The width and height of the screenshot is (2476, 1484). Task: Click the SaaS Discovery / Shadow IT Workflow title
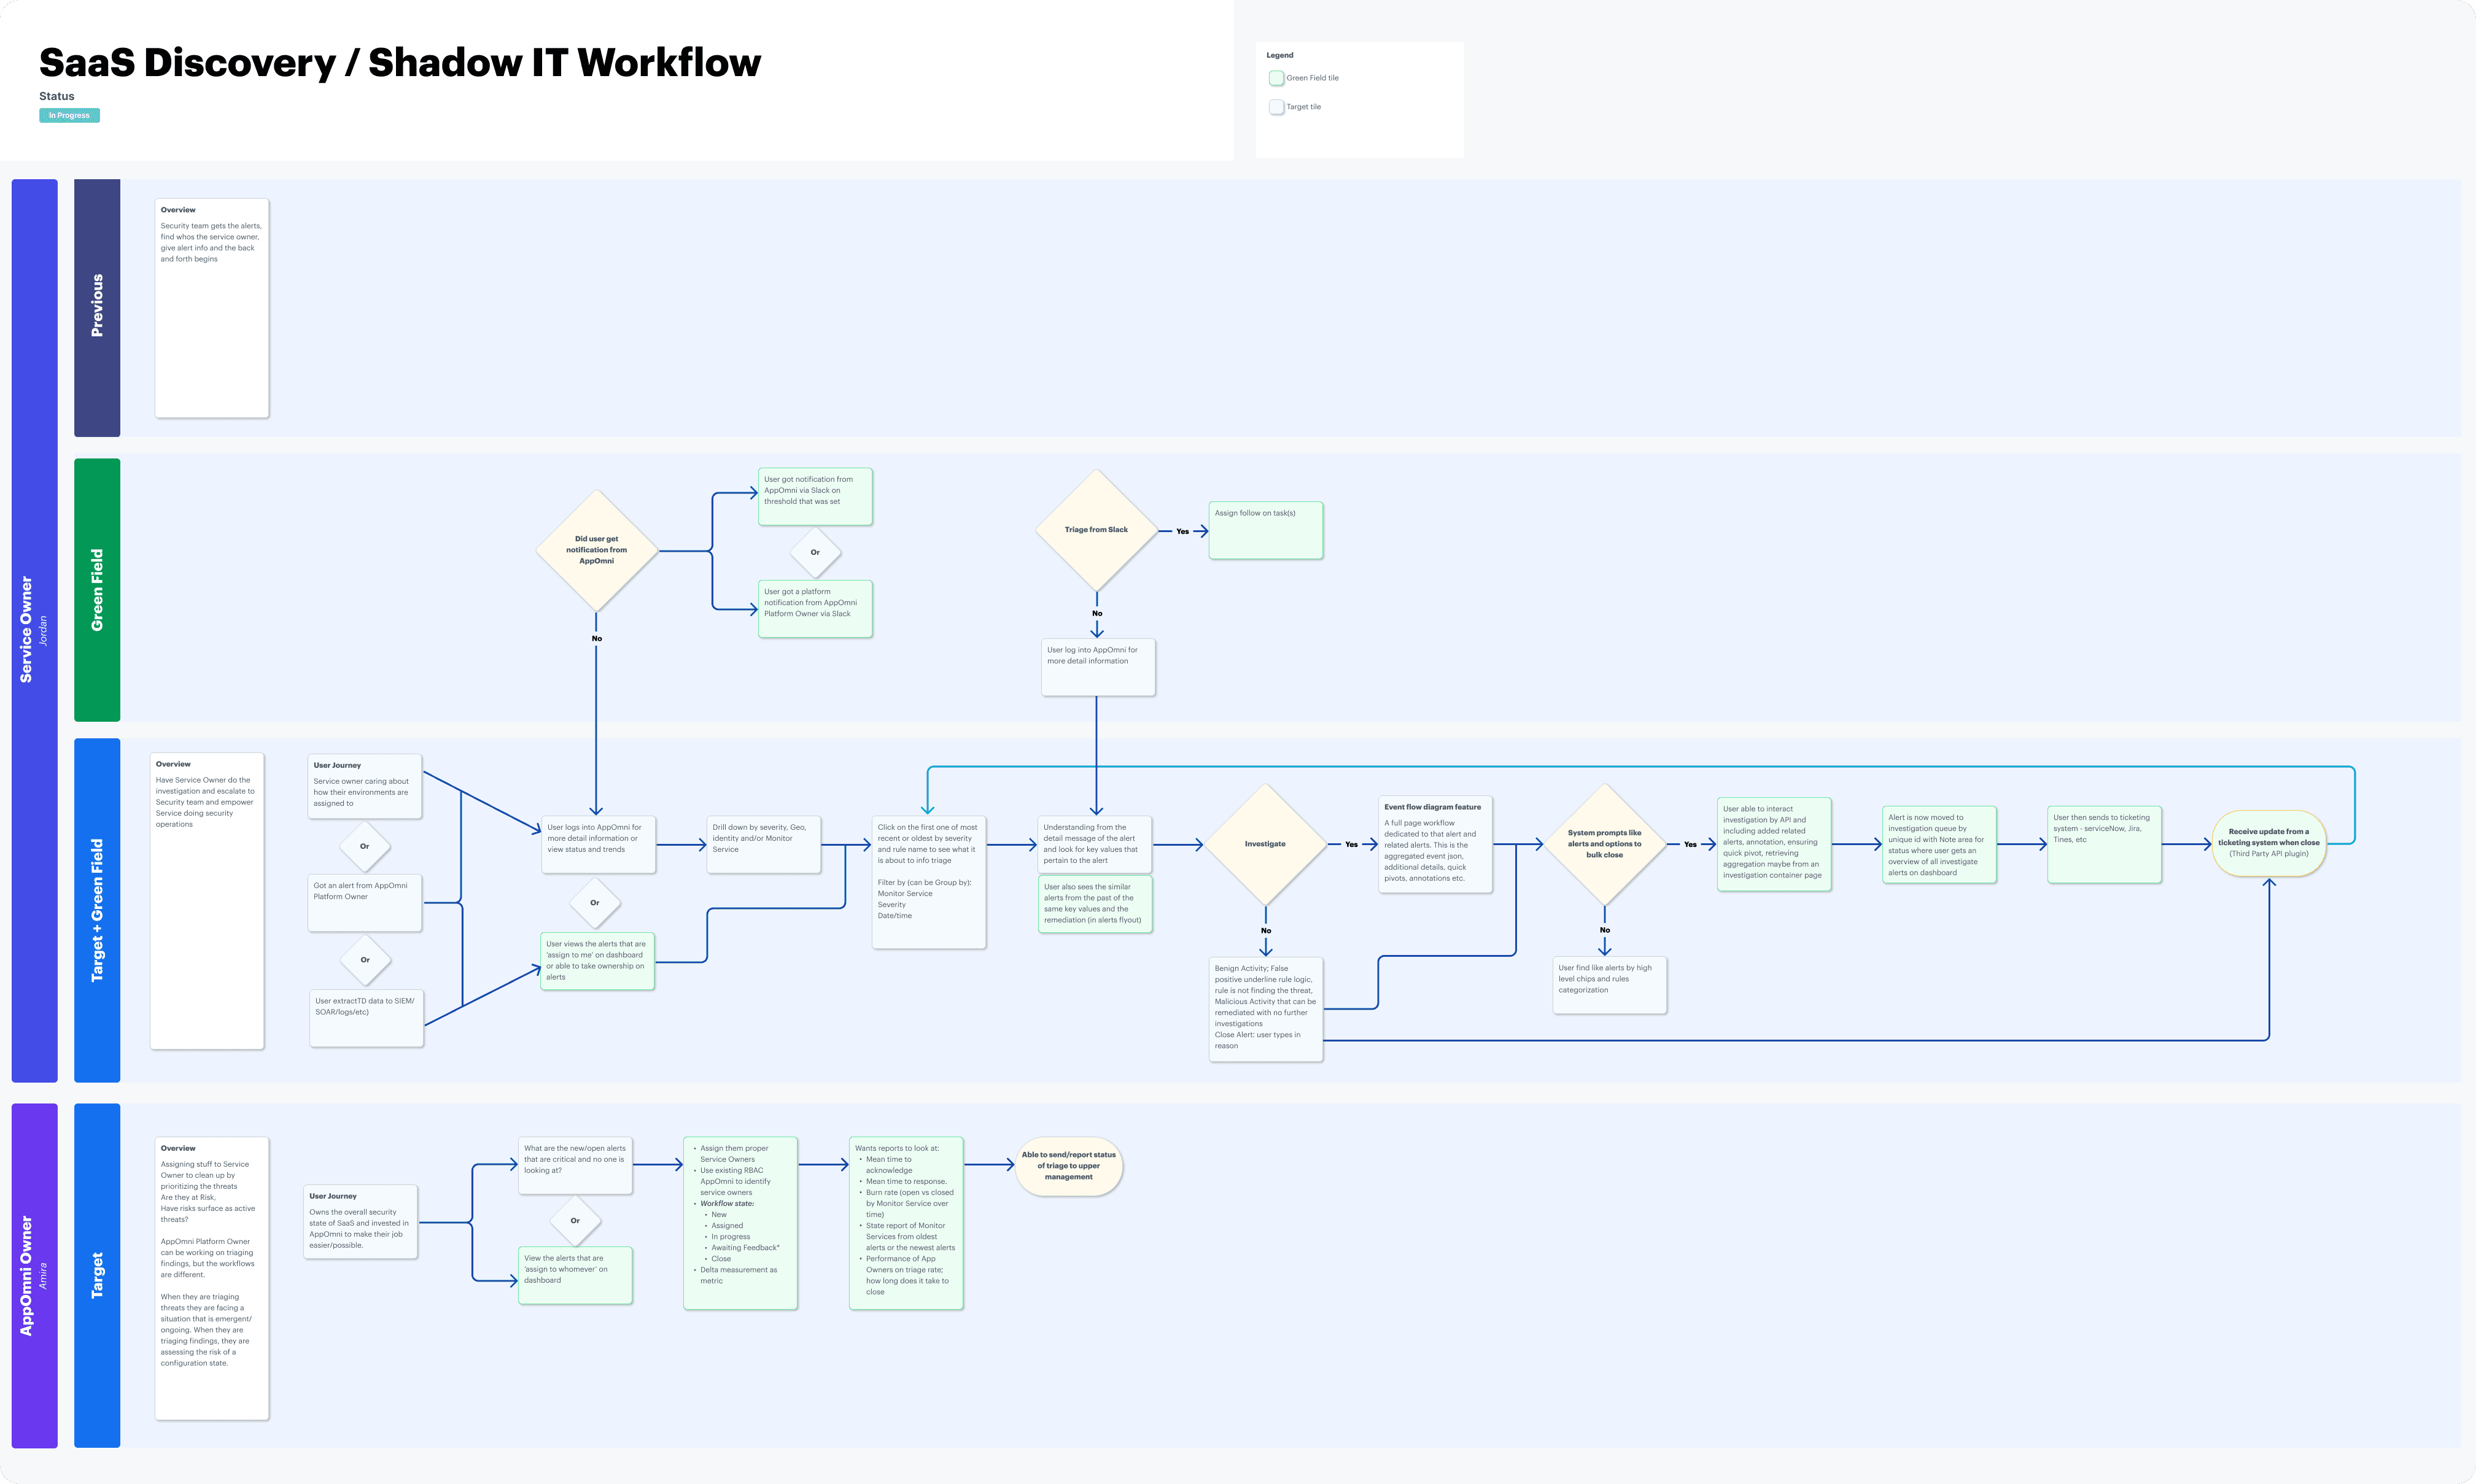tap(400, 63)
